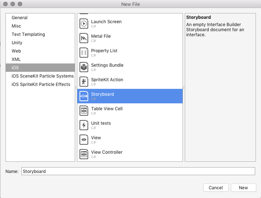Select the iOS category
Image resolution: width=261 pixels, height=198 pixels.
tap(40, 68)
